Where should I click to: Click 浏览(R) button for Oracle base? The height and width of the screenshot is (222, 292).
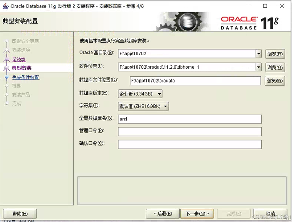(x=275, y=54)
